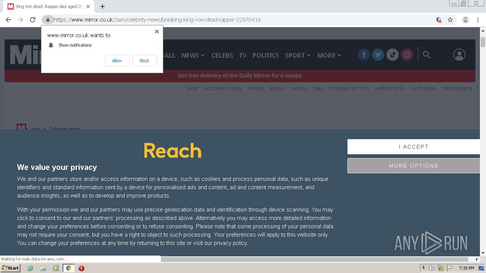
Task: Click the browser forward arrow
Action: point(21,20)
